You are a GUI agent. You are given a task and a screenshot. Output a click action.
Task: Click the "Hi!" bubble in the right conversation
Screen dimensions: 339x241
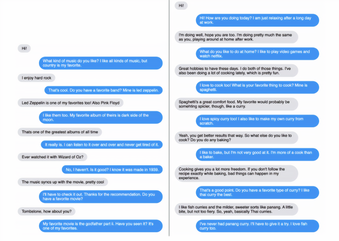pos(181,5)
